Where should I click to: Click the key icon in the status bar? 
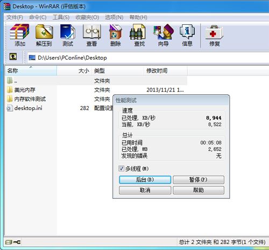pyautogui.click(x=17, y=242)
